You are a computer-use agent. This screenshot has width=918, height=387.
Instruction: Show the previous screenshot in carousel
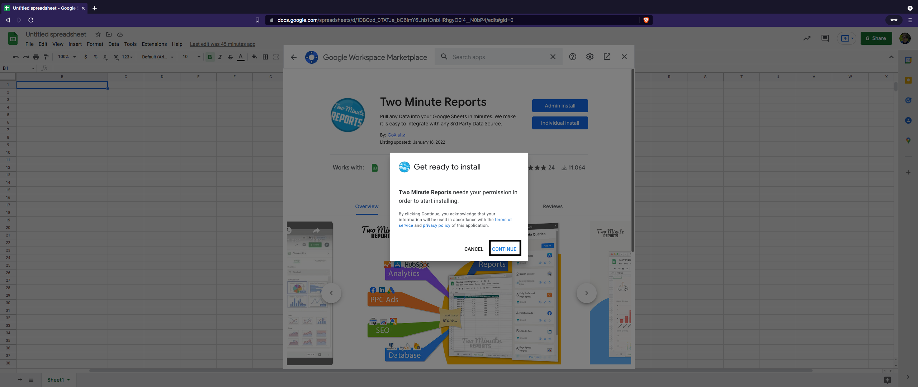click(x=331, y=293)
